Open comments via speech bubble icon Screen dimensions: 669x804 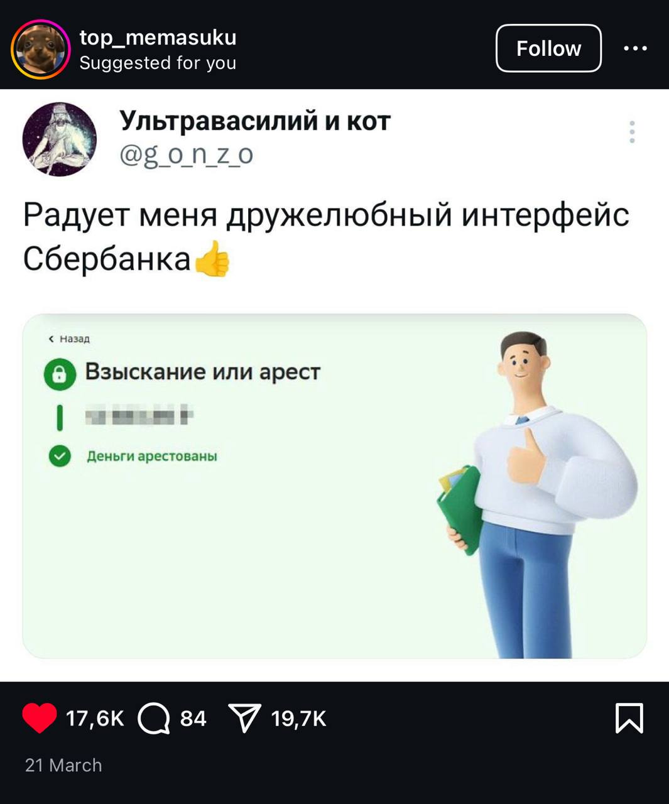[x=154, y=718]
